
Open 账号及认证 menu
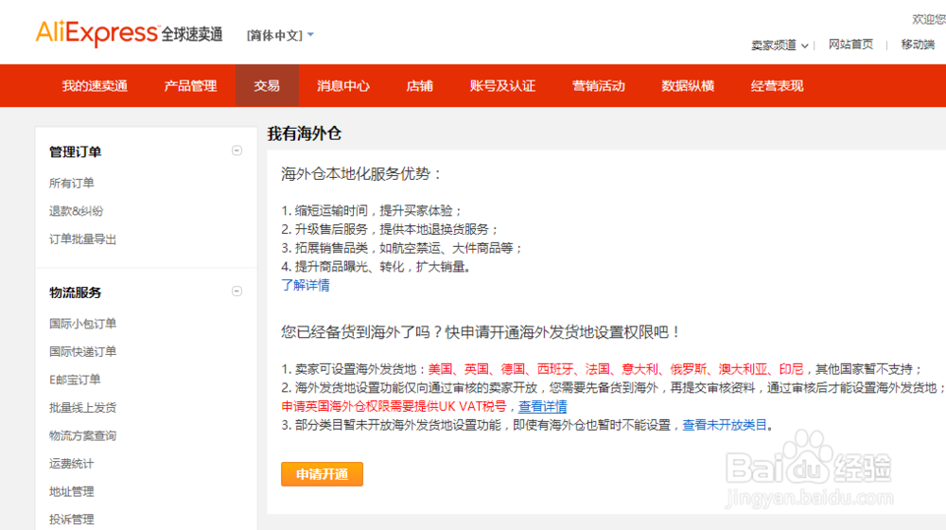coord(502,86)
